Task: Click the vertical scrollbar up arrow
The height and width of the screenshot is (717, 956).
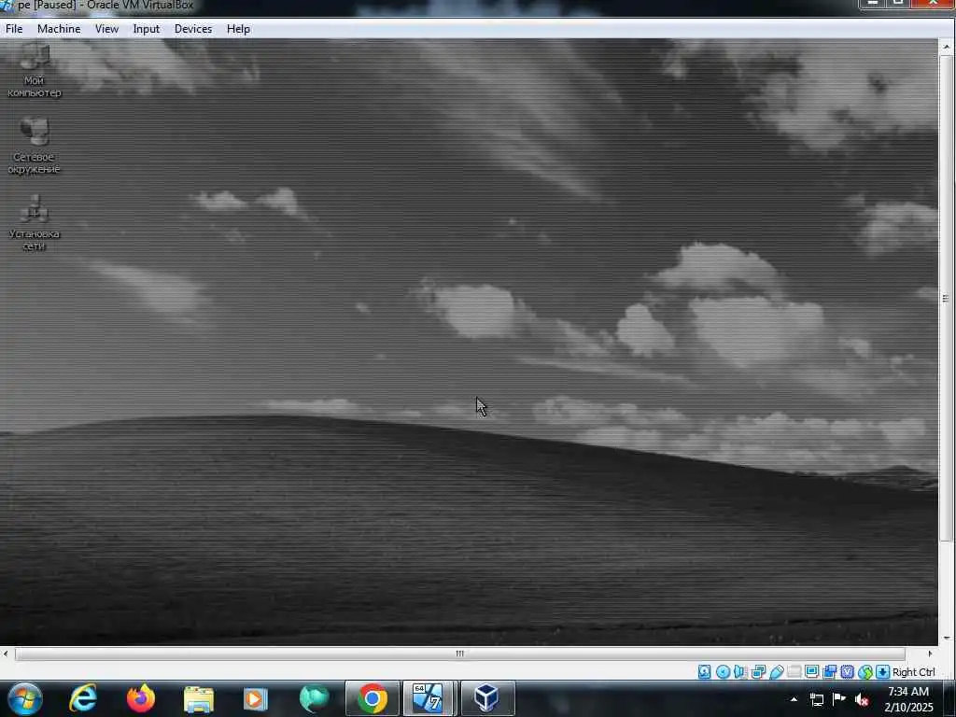Action: [x=947, y=47]
